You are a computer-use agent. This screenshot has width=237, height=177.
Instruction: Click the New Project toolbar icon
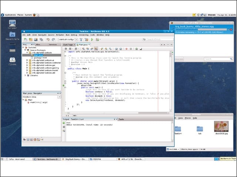click(31, 39)
